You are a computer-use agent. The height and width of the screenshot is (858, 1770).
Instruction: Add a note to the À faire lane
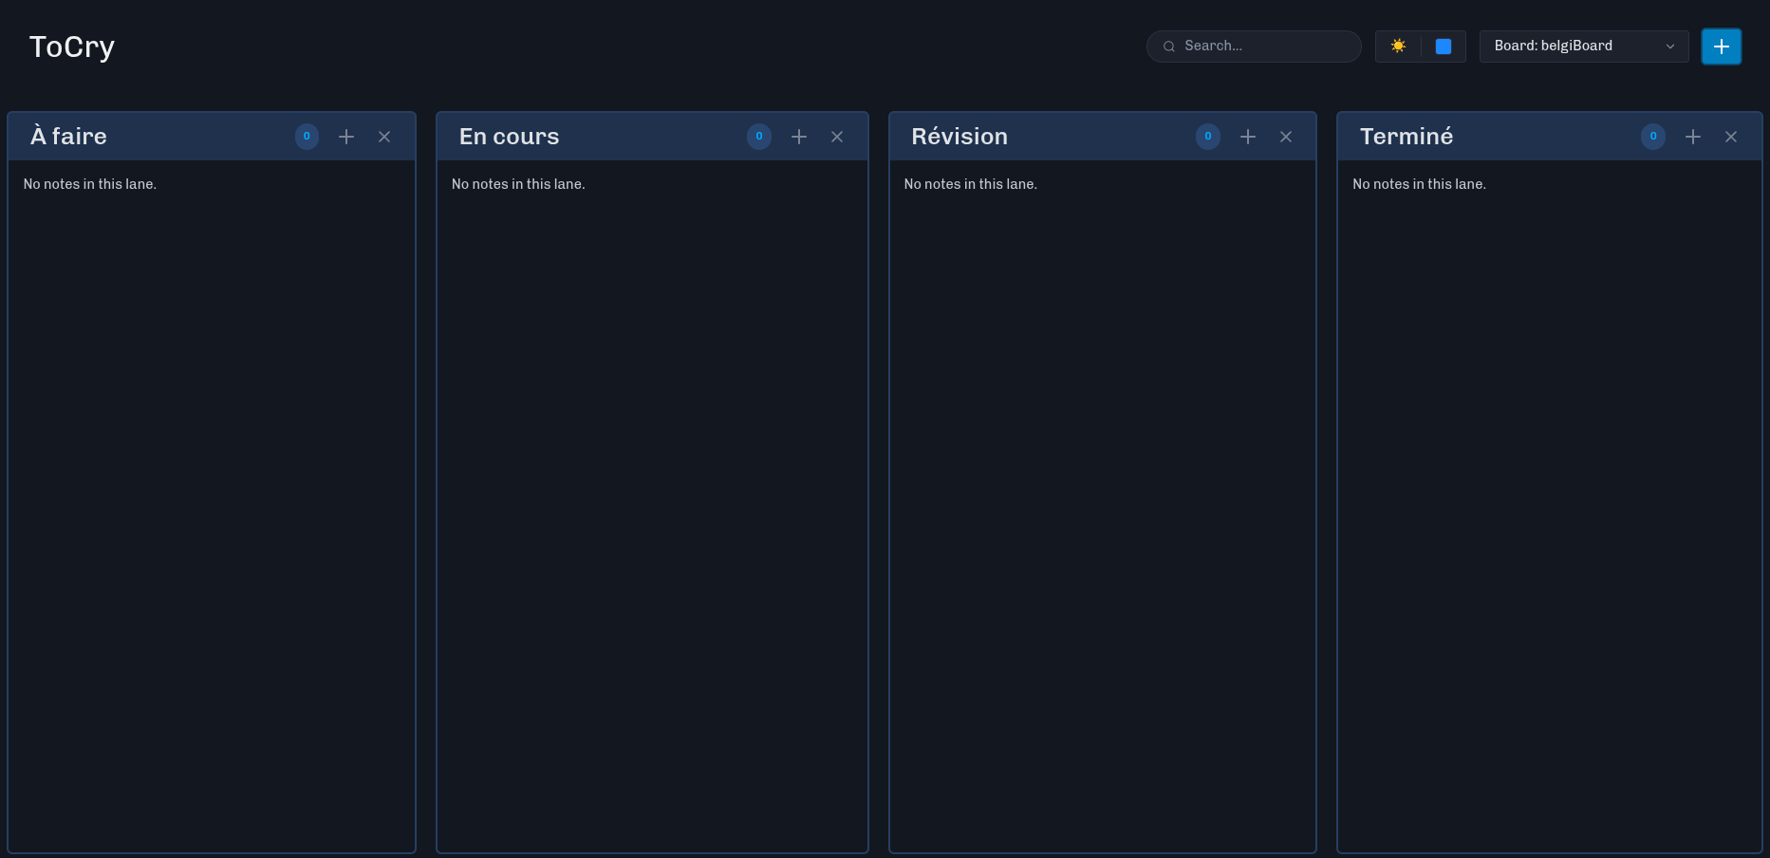pos(346,137)
